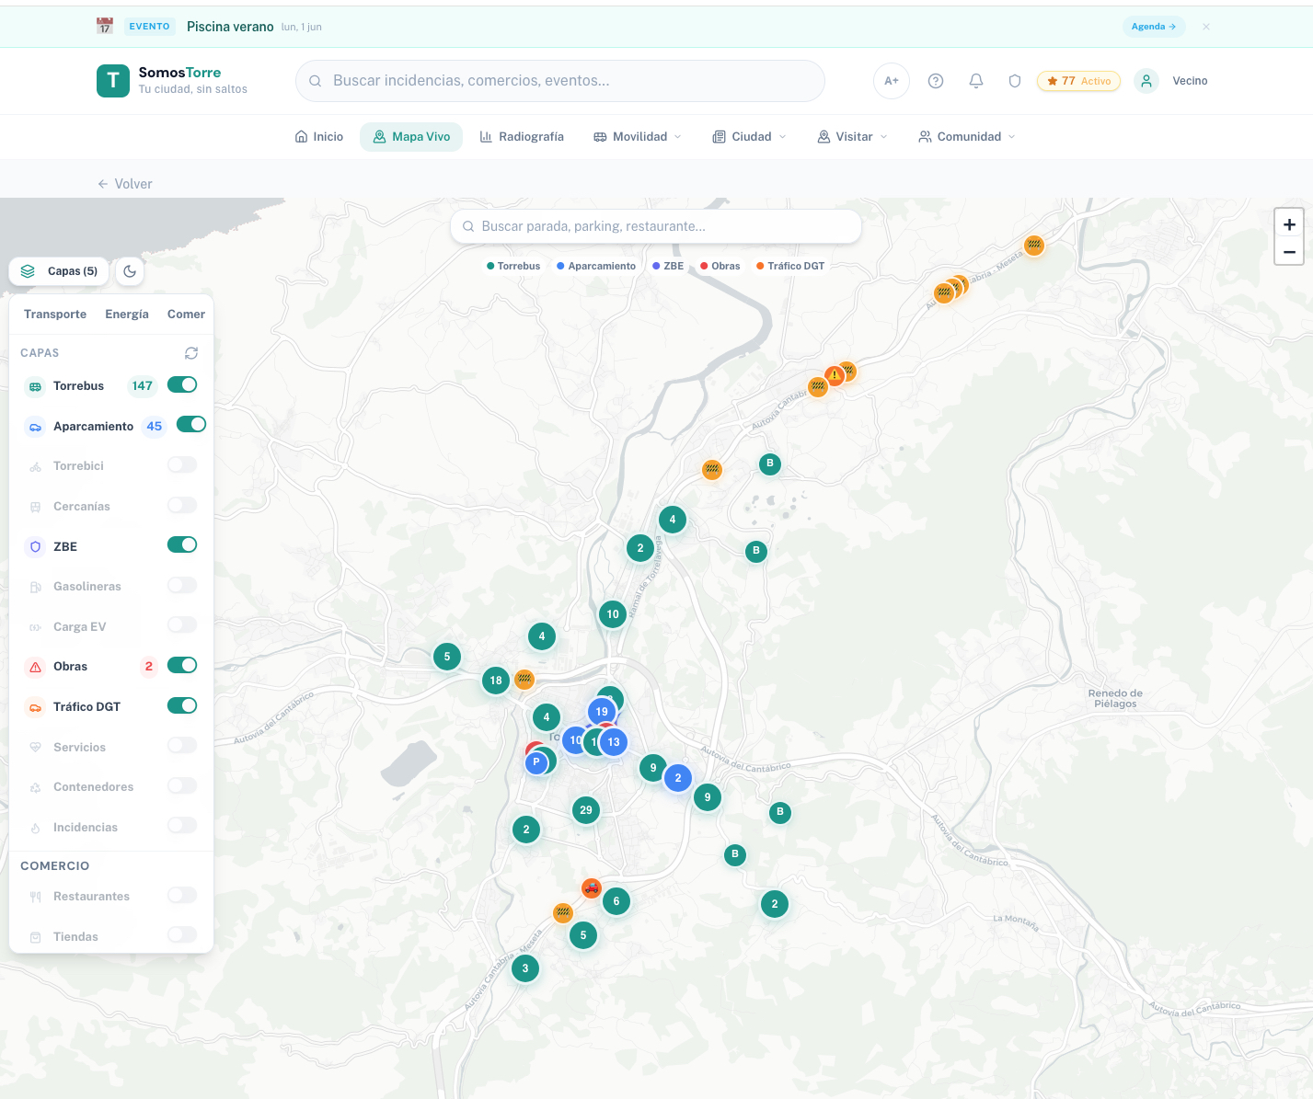Enable the Tiendas layer toggle
The width and height of the screenshot is (1313, 1099).
tap(182, 935)
